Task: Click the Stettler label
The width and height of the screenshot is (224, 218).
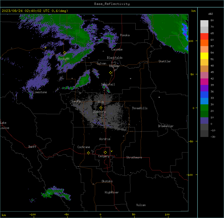Action: pyautogui.click(x=165, y=61)
